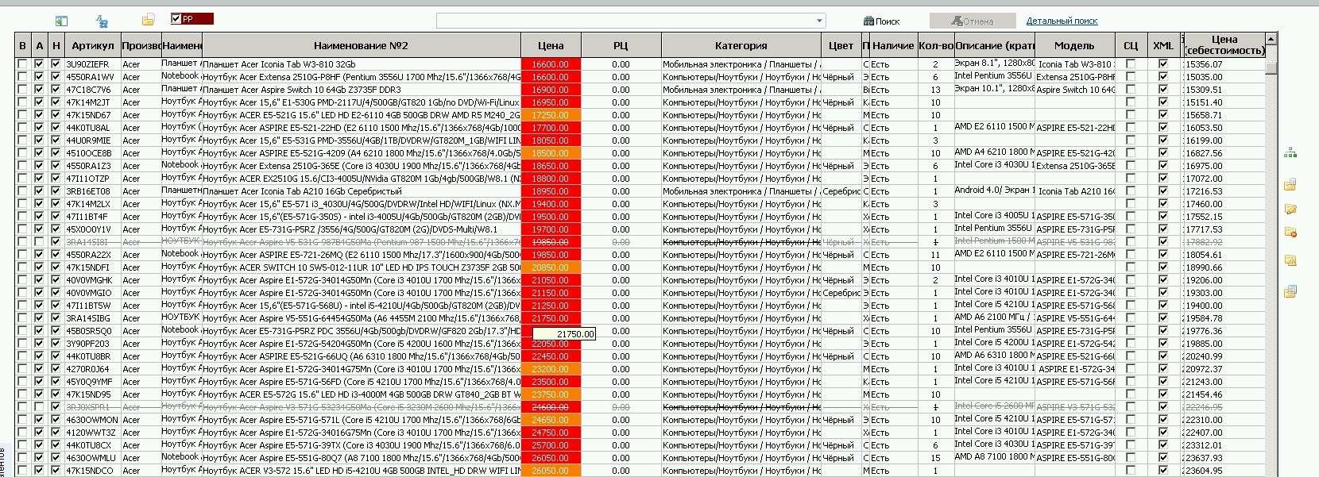The width and height of the screenshot is (1319, 477).
Task: Click the folder with warning triangle icon
Action: [x=1290, y=261]
